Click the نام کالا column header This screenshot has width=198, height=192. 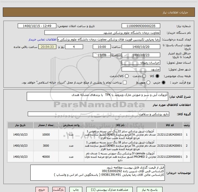(x=120, y=125)
